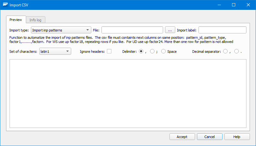Viewport: 256px width, 146px height.
Task: Set decimal separator to period
Action: coord(237,51)
